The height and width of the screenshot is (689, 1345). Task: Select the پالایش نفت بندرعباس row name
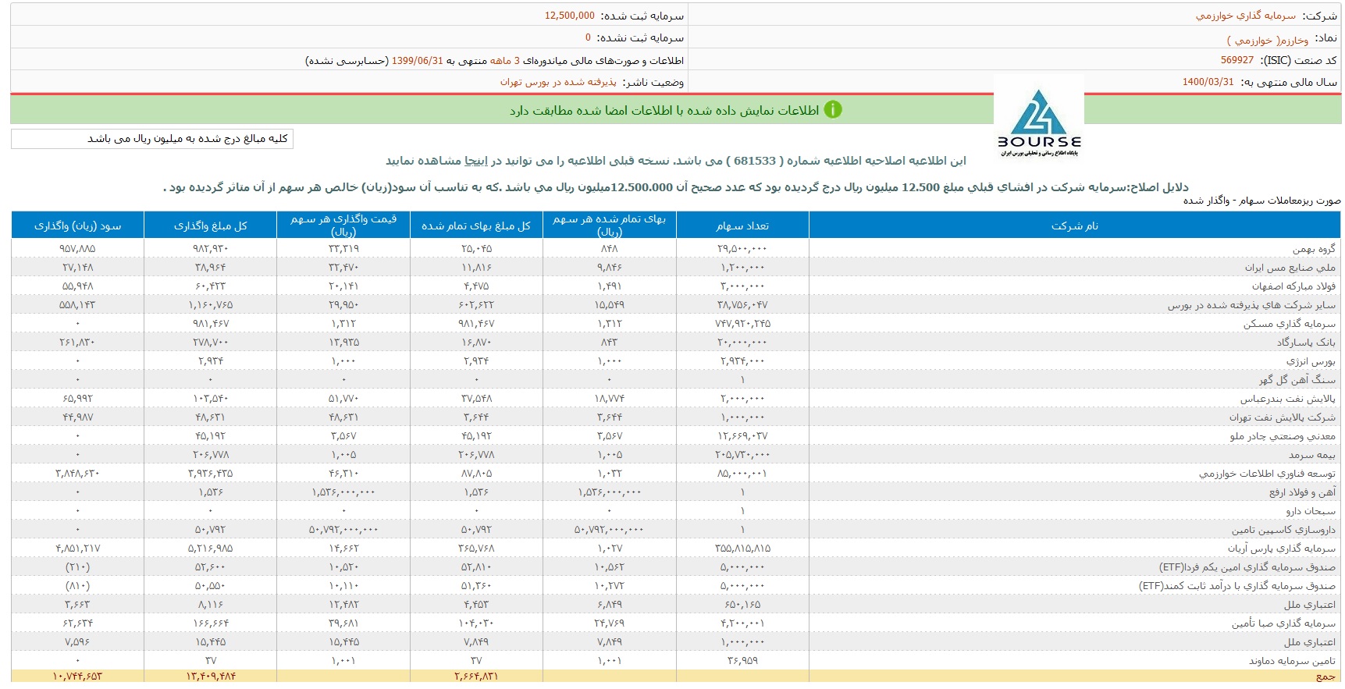click(x=1288, y=399)
